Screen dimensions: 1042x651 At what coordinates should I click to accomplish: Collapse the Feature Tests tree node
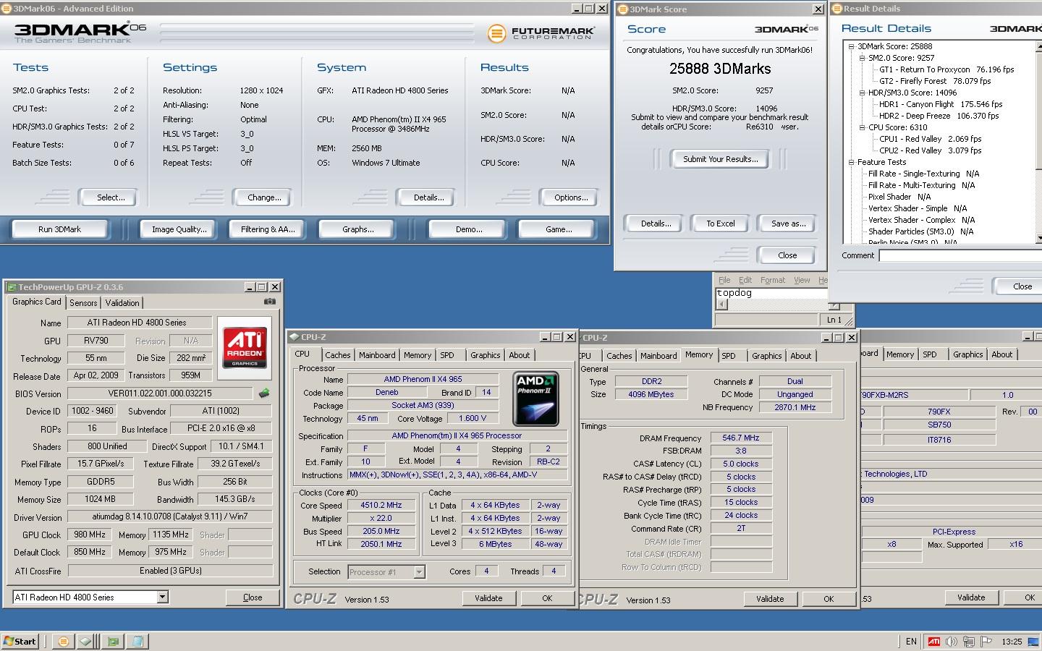852,162
